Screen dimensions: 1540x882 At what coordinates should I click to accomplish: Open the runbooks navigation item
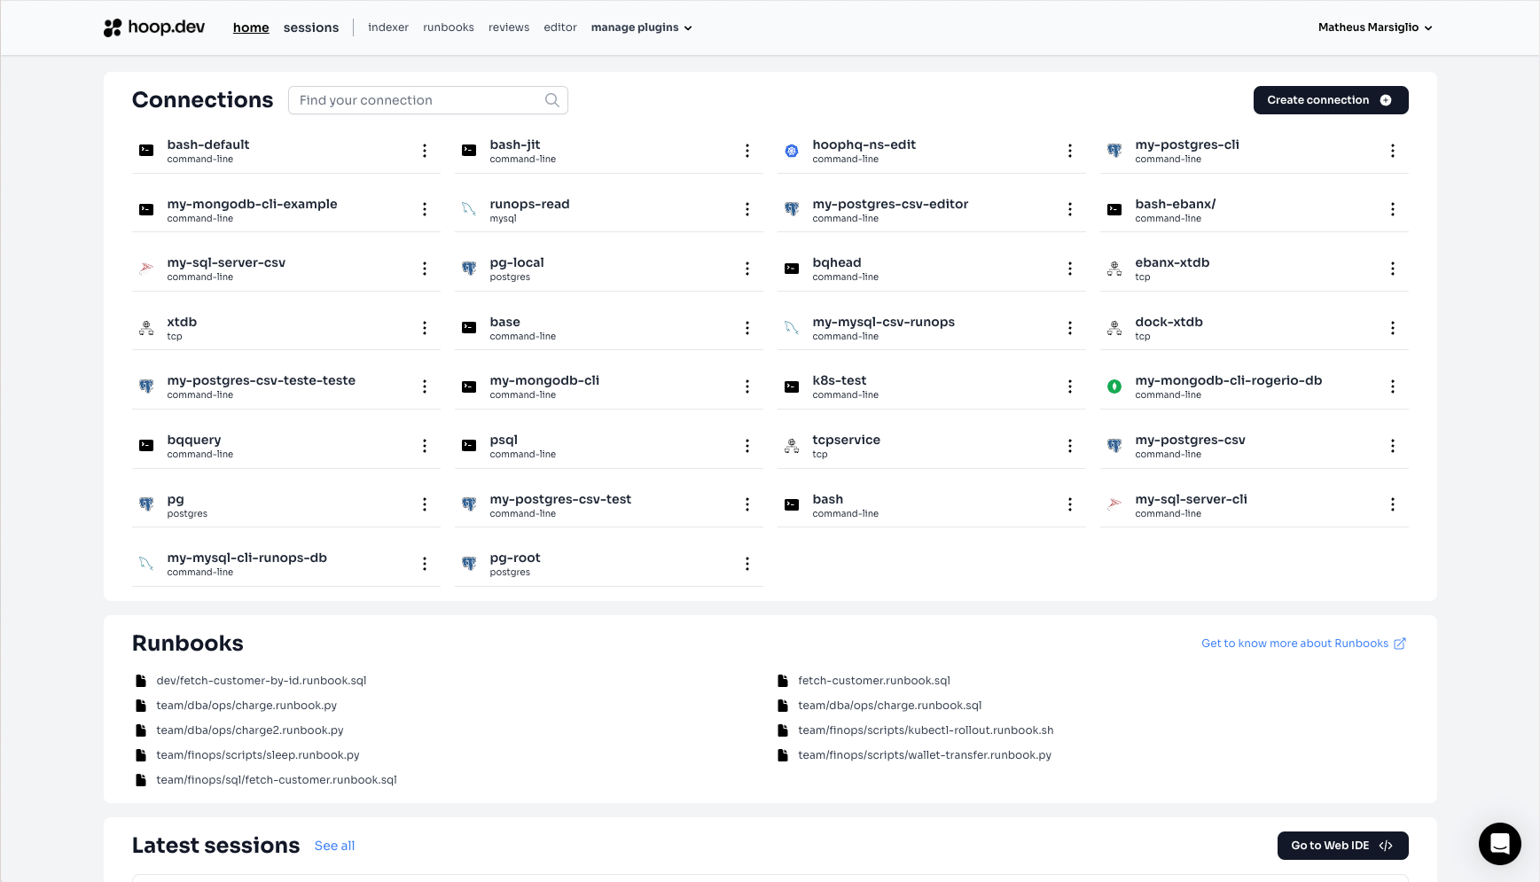click(448, 27)
